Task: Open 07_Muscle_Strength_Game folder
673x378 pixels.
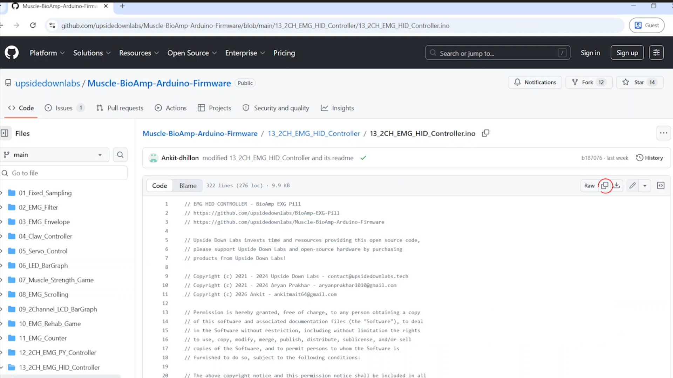Action: (56, 280)
